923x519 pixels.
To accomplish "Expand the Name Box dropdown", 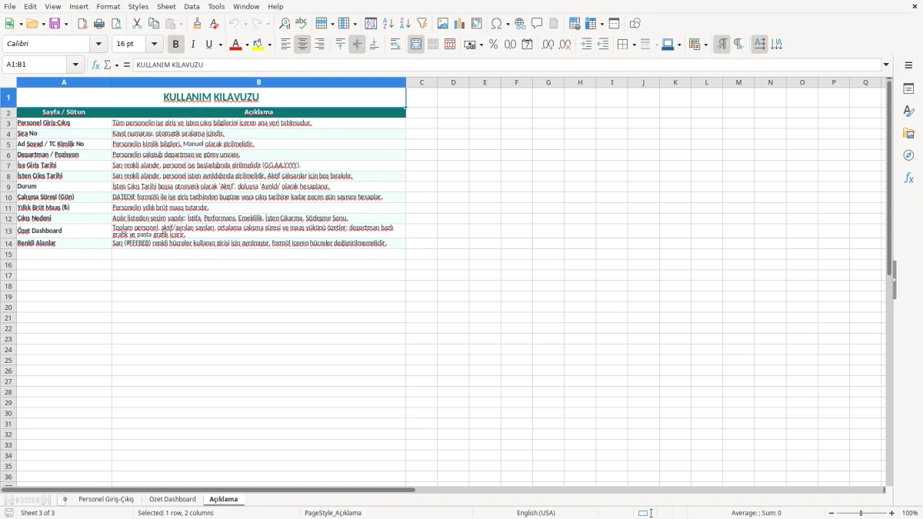I will point(75,65).
